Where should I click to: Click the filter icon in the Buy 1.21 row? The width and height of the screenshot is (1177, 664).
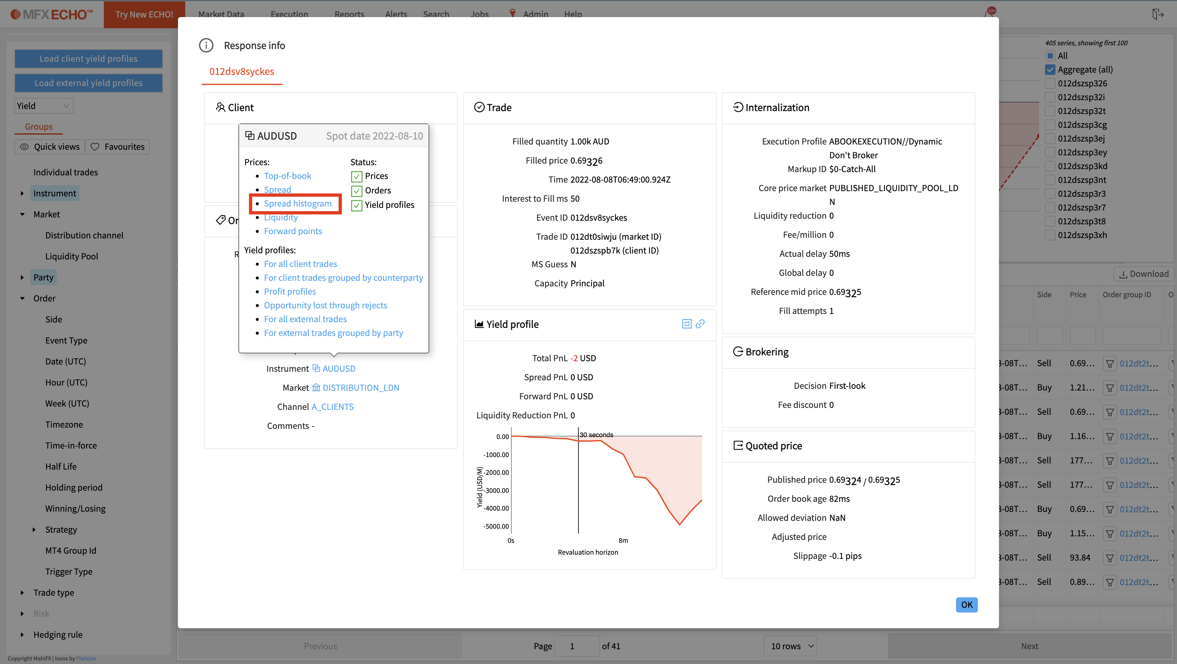click(1110, 388)
